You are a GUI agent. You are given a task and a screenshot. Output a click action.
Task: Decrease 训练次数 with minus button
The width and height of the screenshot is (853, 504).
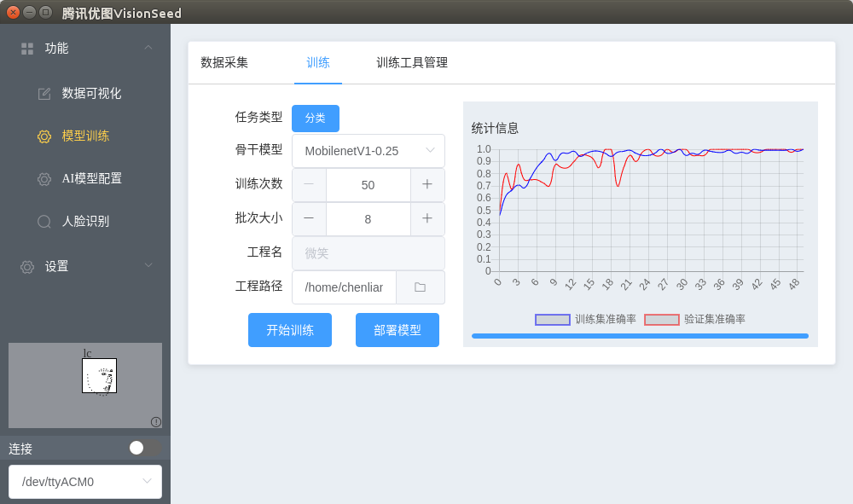pos(309,184)
